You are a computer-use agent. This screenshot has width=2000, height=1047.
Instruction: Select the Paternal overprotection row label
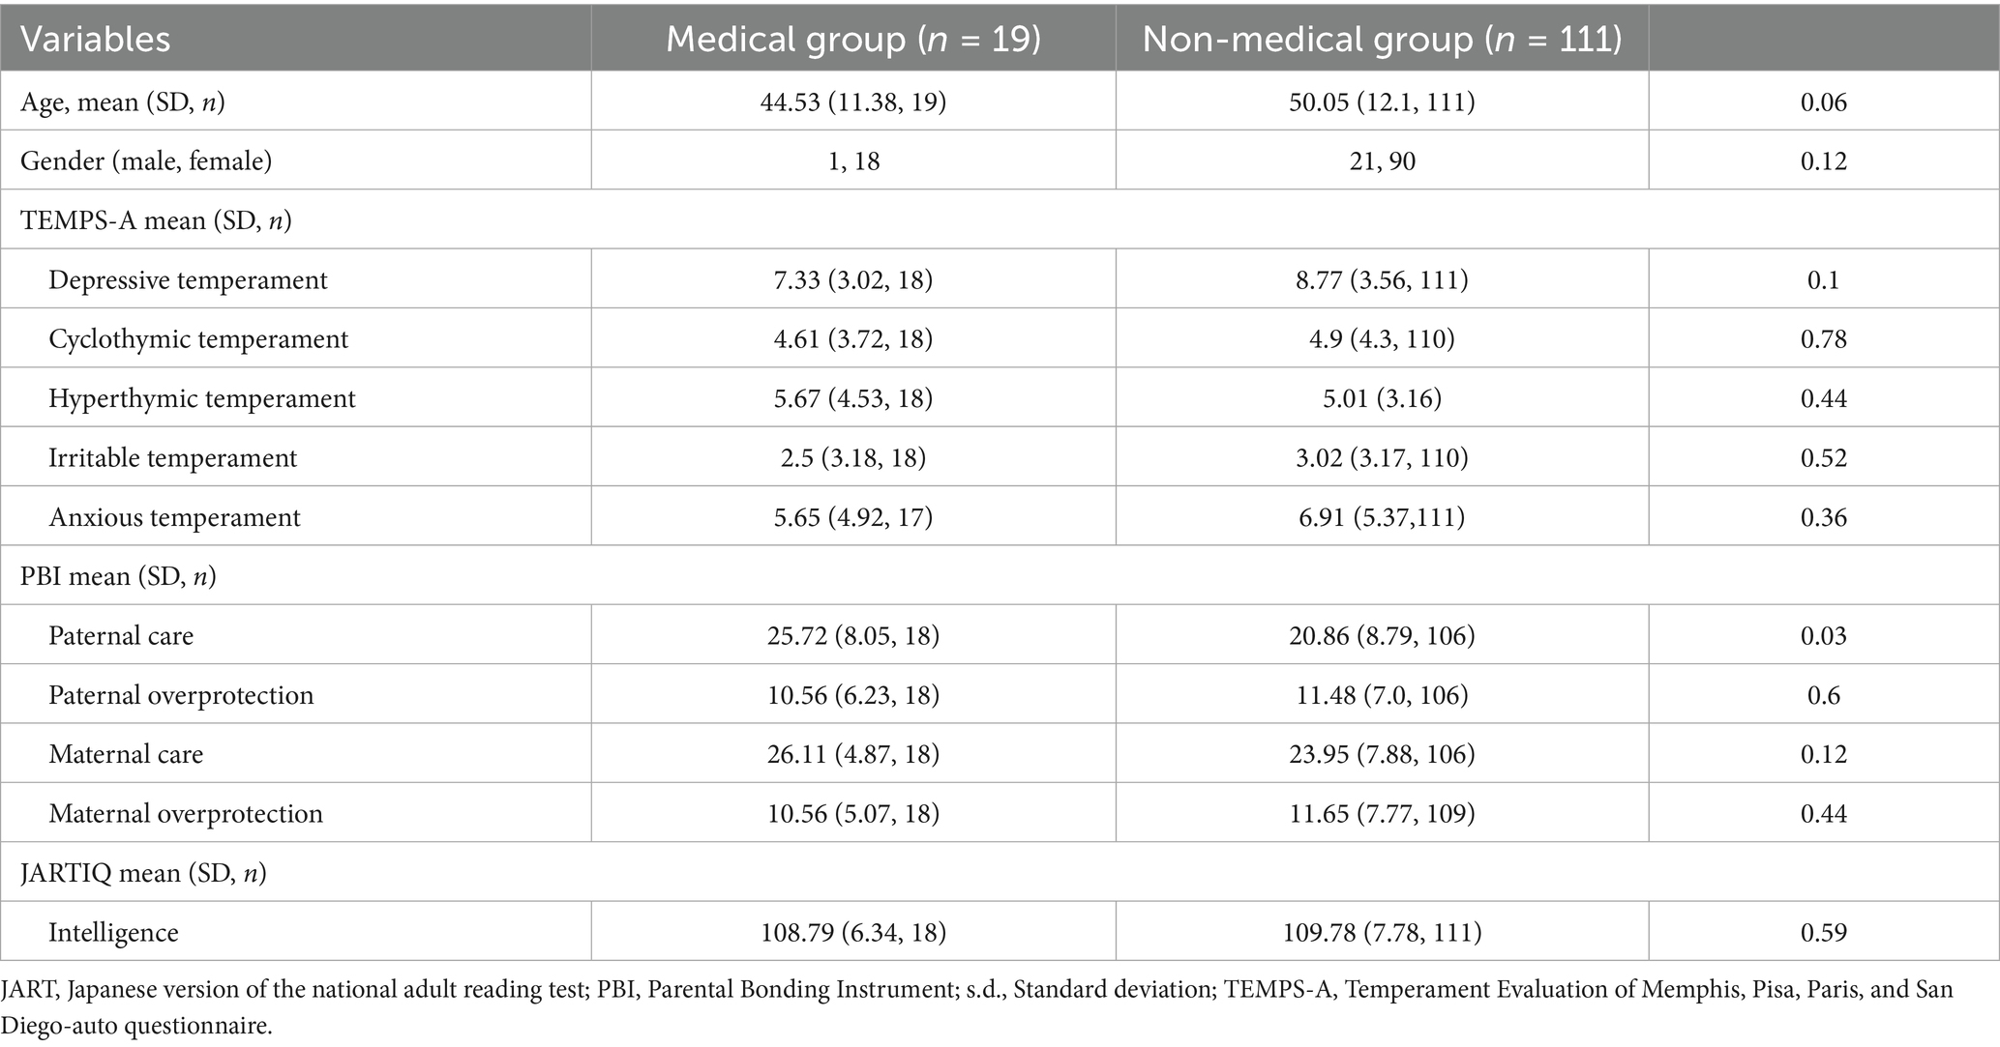[181, 695]
